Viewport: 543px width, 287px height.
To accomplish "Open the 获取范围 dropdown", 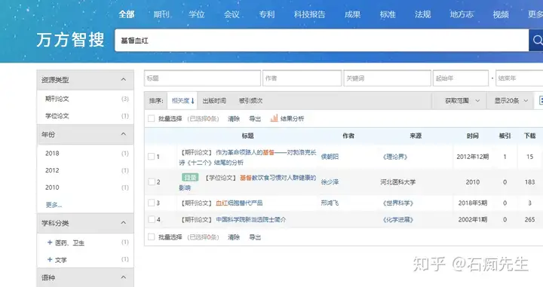I will point(462,101).
